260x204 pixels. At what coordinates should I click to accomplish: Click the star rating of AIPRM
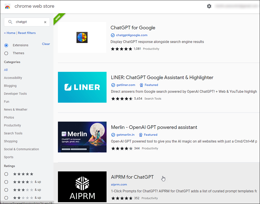122,198
